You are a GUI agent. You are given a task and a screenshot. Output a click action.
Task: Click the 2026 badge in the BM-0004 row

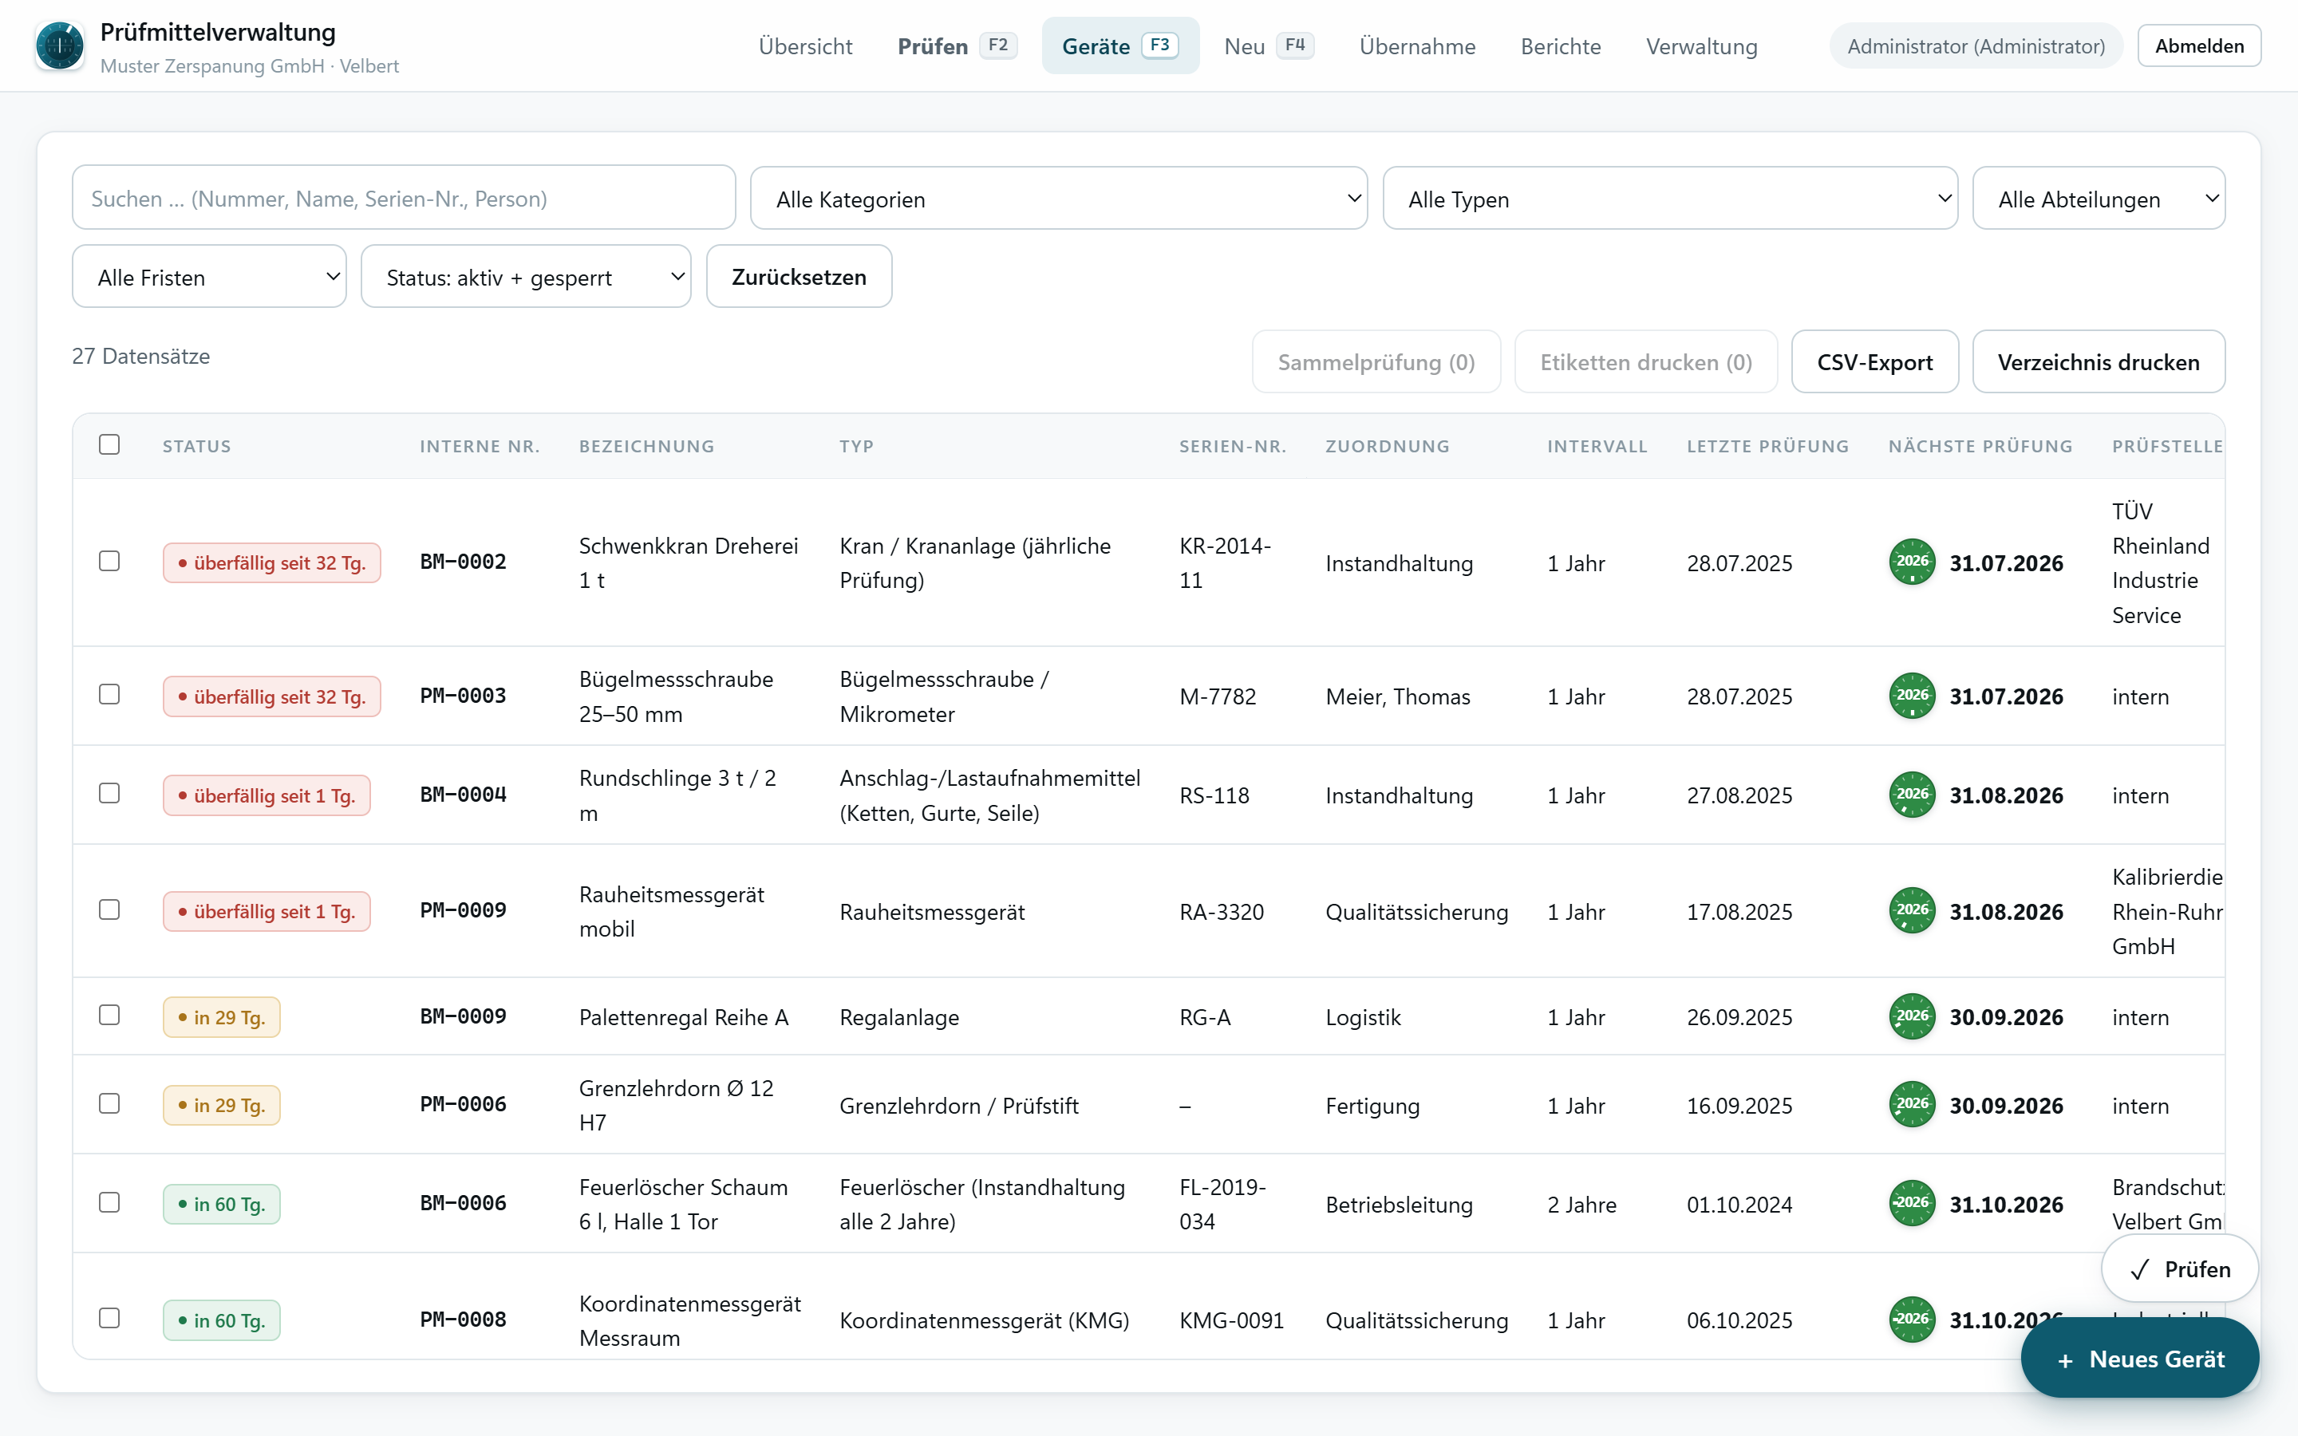coord(1912,795)
